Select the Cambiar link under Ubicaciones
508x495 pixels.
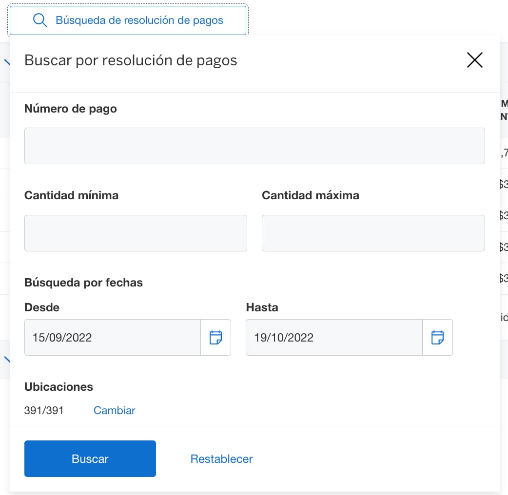click(x=114, y=410)
